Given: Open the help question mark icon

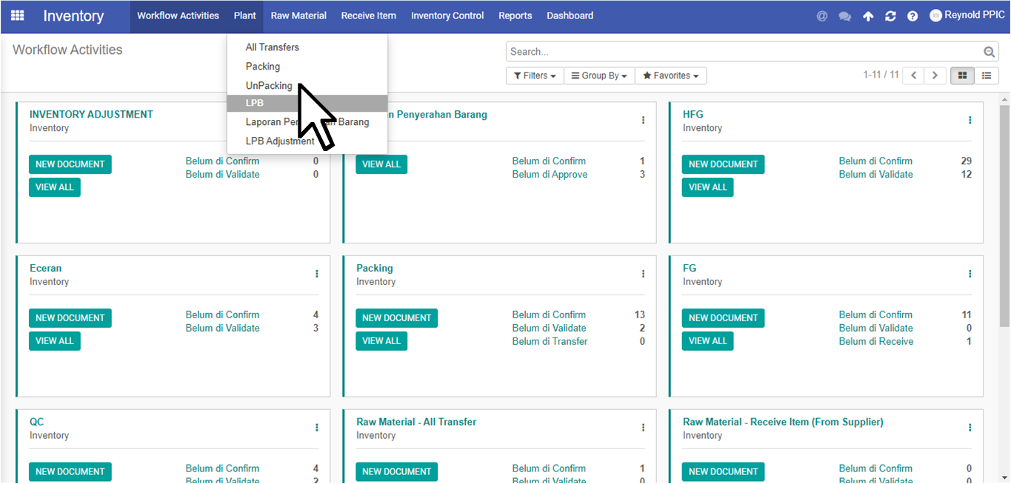Looking at the screenshot, I should [912, 16].
